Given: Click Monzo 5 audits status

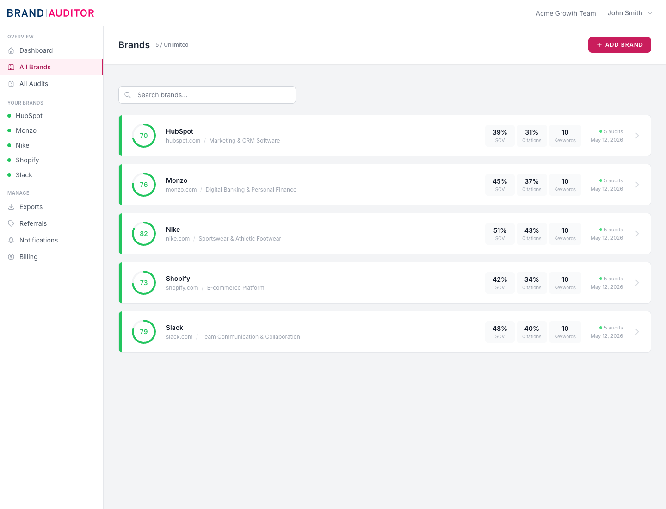Looking at the screenshot, I should (611, 180).
